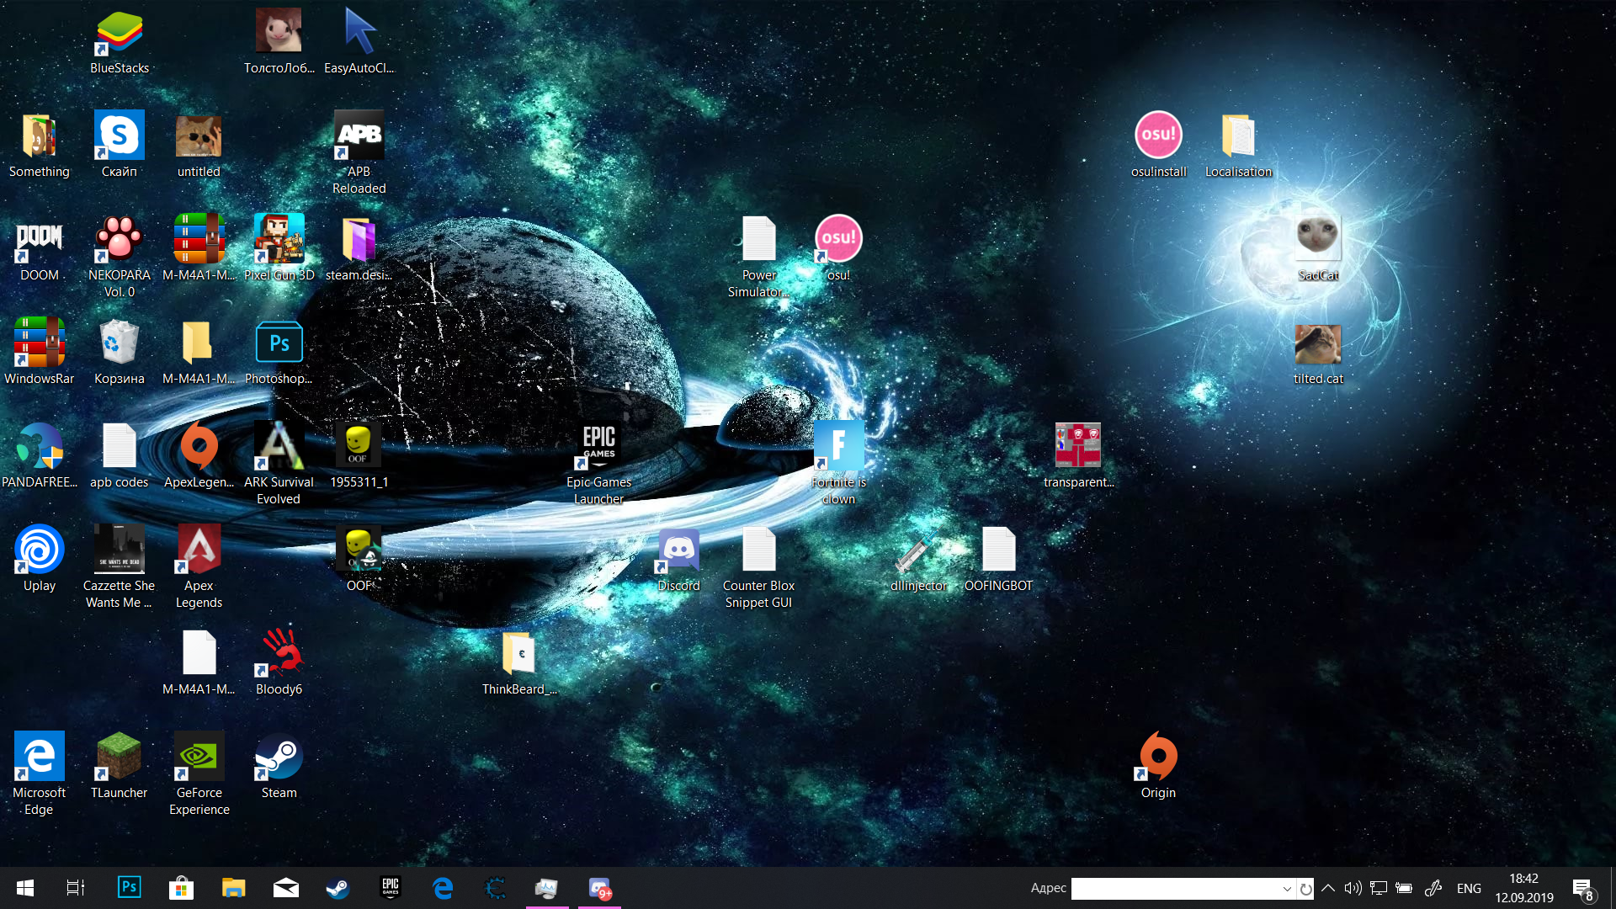Open Microsoft Edge desktop shortcut
1616x909 pixels.
point(40,775)
